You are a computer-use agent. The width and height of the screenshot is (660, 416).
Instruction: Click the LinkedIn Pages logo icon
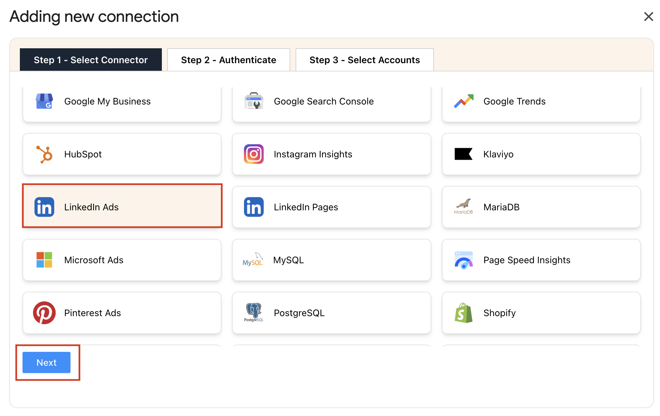pos(254,207)
